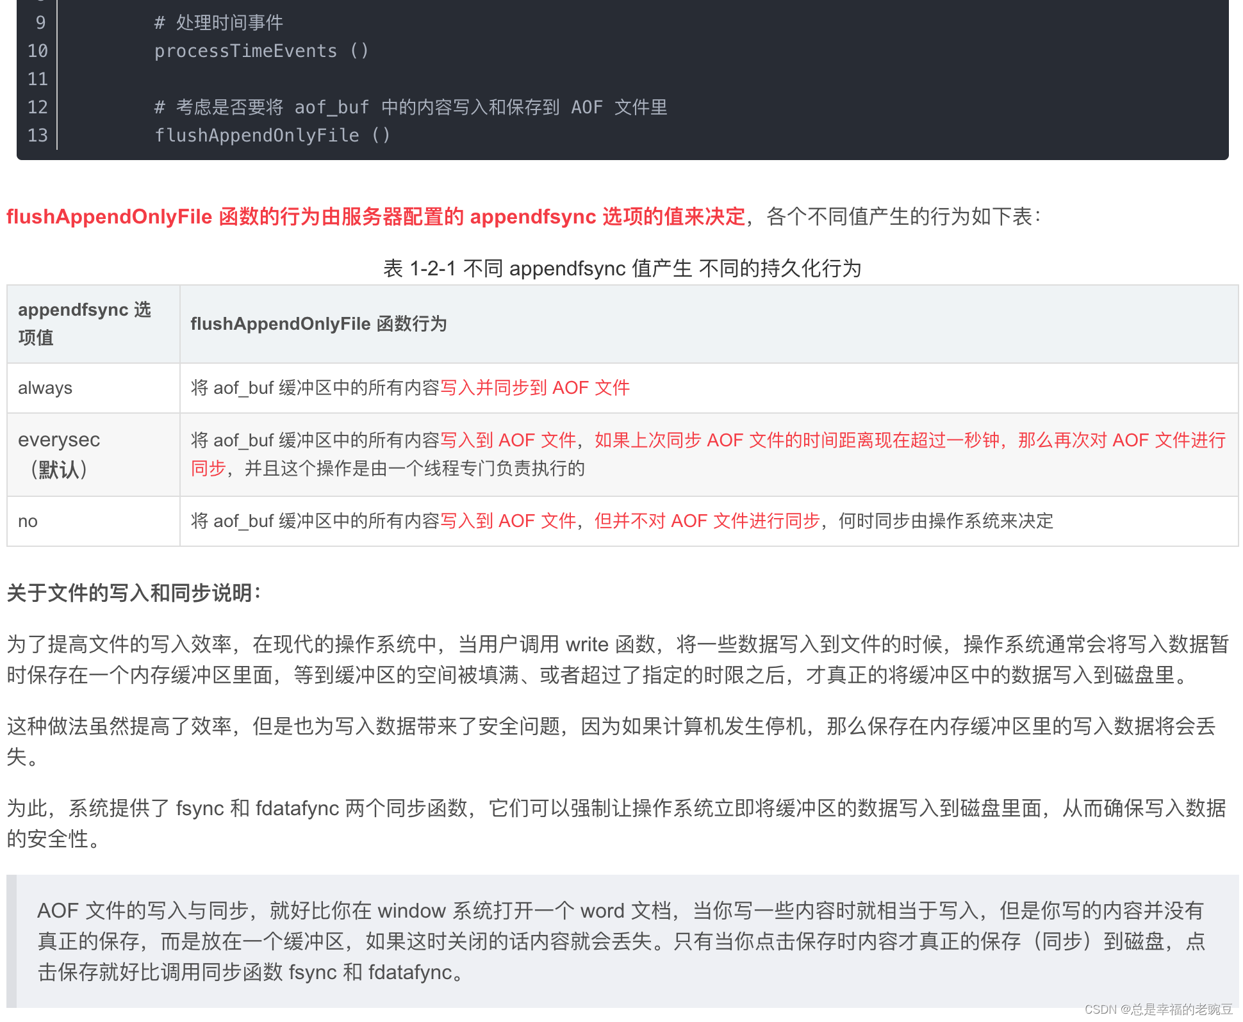Click heading 关于文件的写入和同步说明

point(133,593)
